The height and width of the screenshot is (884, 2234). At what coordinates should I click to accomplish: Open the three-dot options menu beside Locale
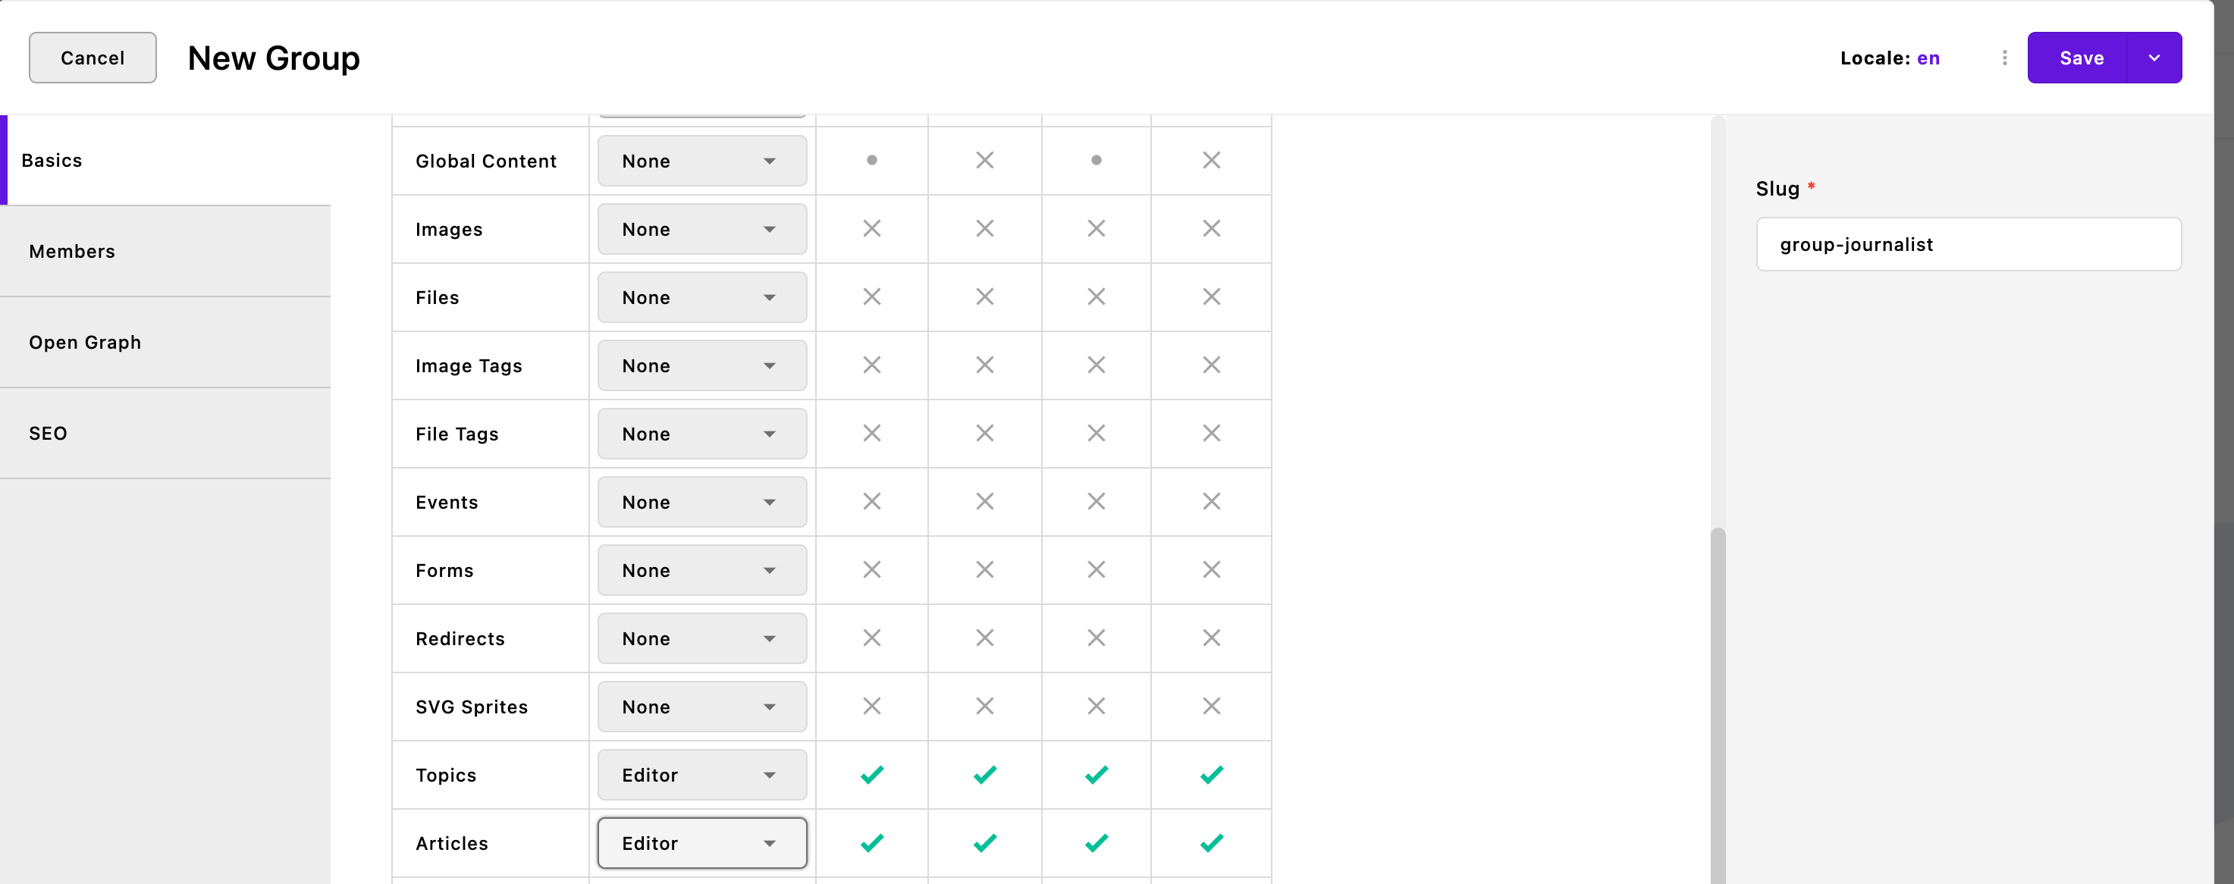pyautogui.click(x=2004, y=58)
